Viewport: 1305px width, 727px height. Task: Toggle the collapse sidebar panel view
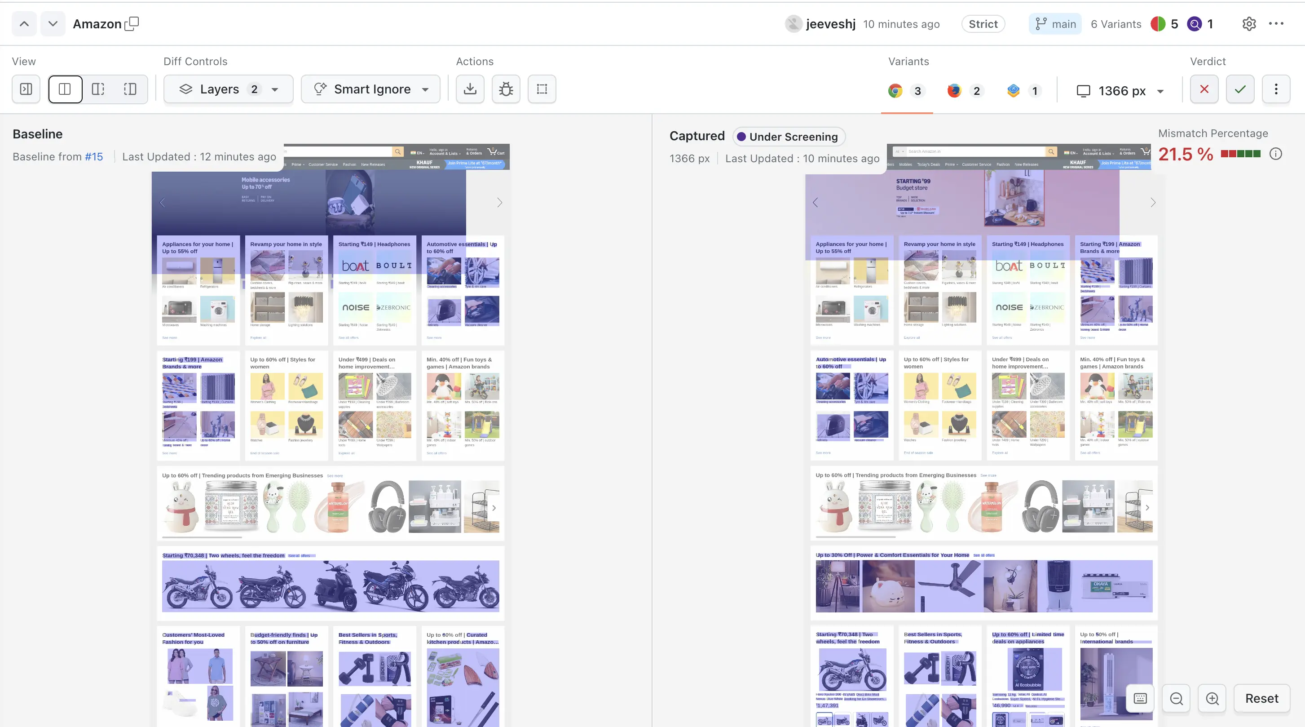(26, 89)
